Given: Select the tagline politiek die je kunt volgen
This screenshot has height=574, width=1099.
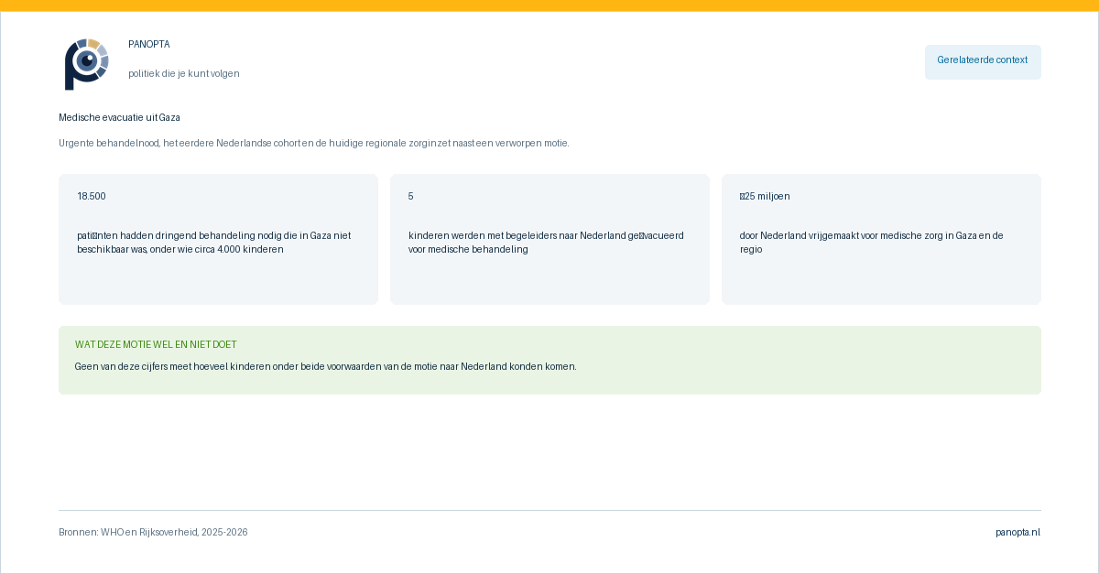Looking at the screenshot, I should click(184, 73).
